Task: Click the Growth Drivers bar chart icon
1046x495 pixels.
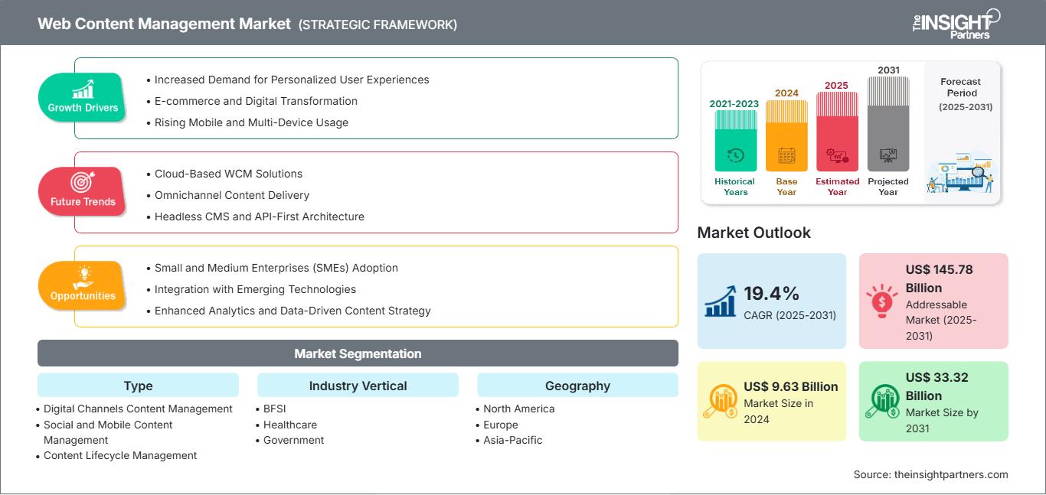Action: tap(83, 89)
